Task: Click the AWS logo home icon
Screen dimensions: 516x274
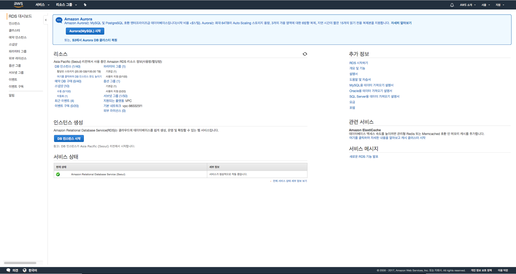Action: point(18,5)
